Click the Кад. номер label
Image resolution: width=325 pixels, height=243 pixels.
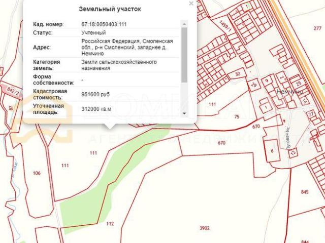pos(48,24)
